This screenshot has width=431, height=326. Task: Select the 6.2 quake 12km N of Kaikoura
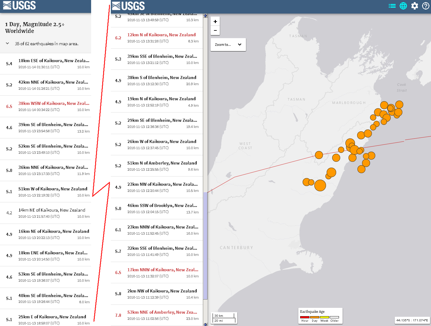point(157,38)
